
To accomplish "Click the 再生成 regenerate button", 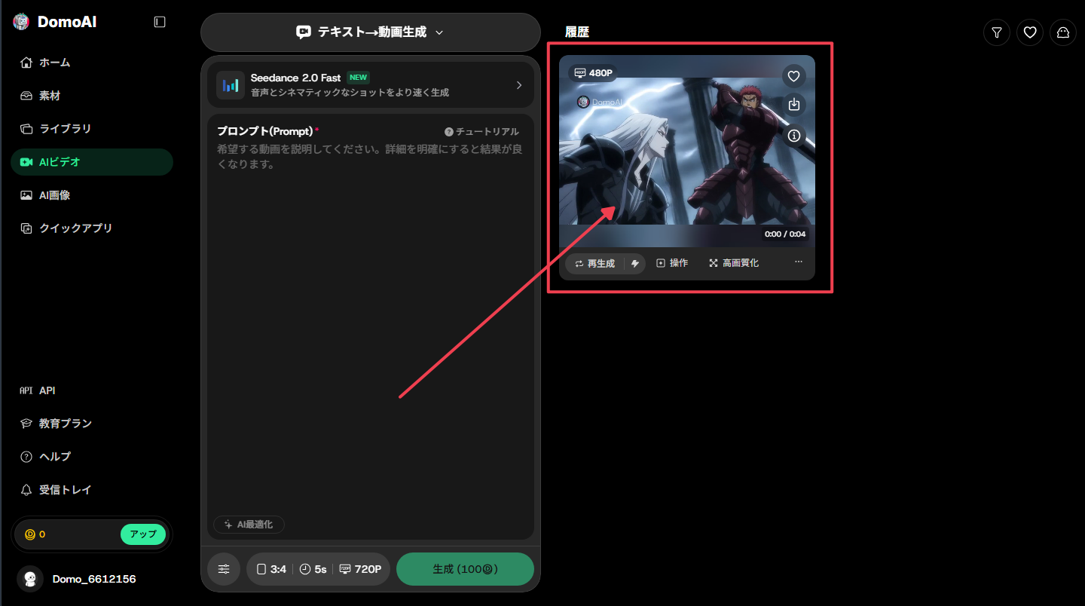I will pos(595,263).
